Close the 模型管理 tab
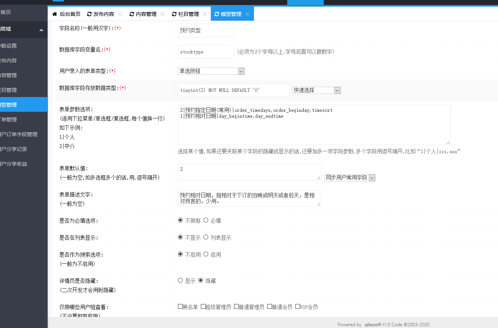The width and height of the screenshot is (498, 328). point(247,14)
